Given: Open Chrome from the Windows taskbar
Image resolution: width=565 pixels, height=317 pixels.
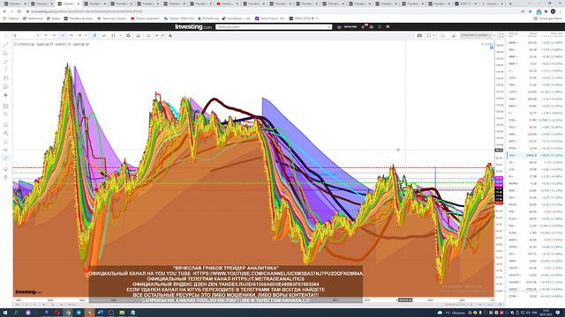Looking at the screenshot, I should pos(68,313).
